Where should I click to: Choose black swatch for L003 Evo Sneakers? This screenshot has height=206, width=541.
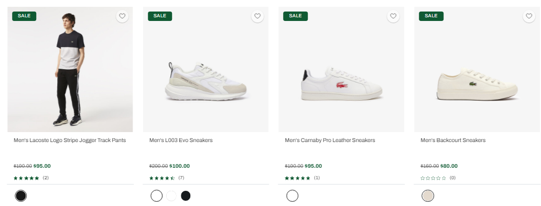(186, 196)
